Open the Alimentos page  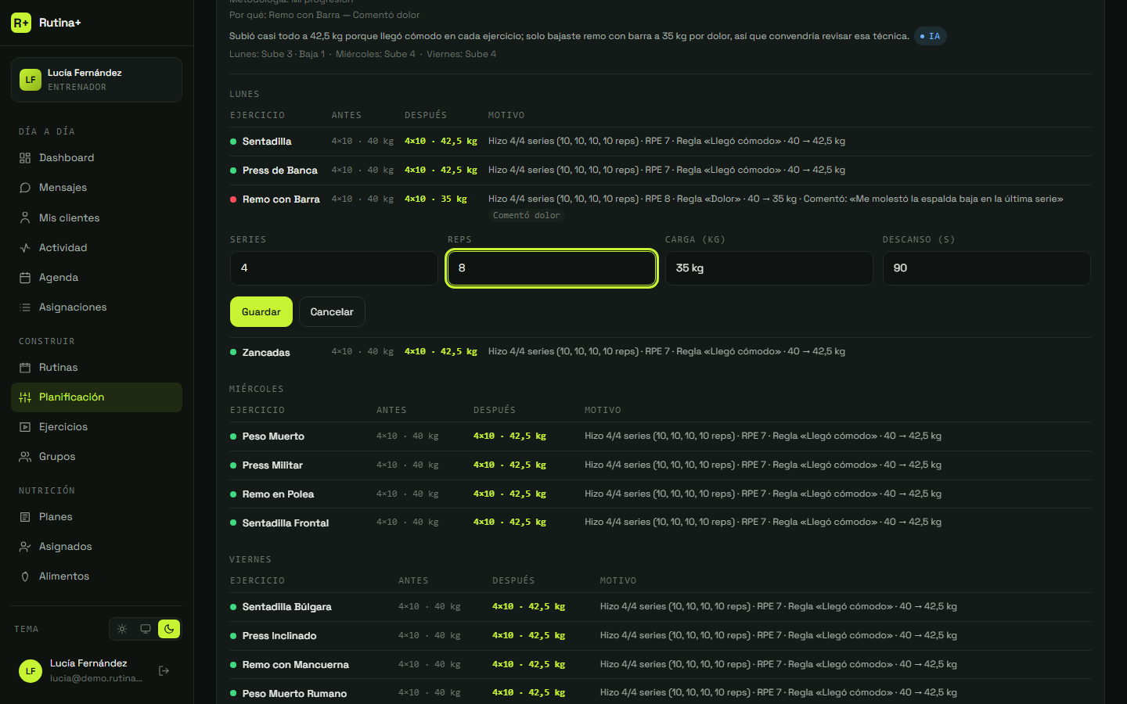[x=96, y=576]
